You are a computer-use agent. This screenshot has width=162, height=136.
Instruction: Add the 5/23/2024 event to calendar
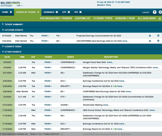150,41
